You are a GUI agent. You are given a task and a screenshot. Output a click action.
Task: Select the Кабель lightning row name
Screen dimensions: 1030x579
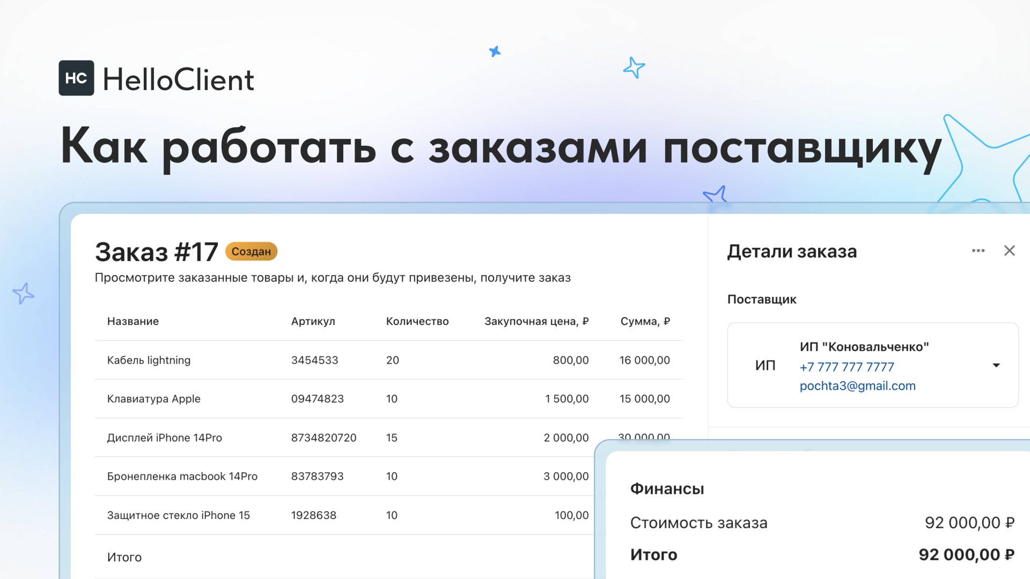pos(149,360)
